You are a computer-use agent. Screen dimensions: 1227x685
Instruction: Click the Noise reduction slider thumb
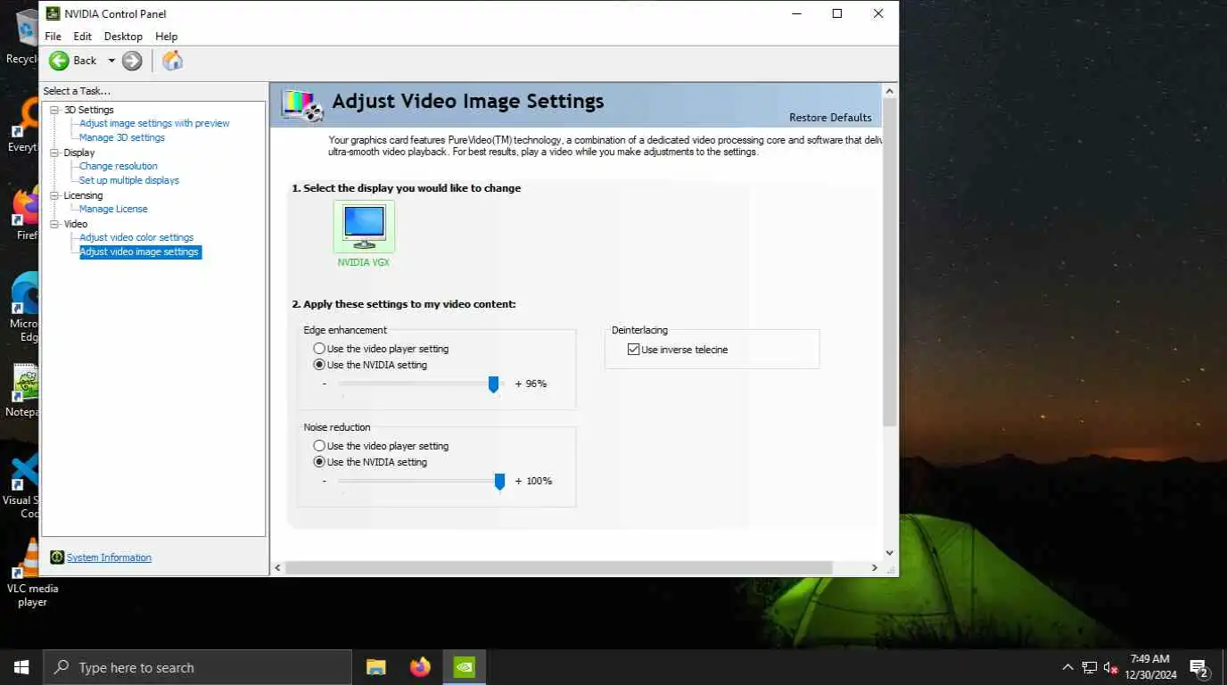click(499, 482)
